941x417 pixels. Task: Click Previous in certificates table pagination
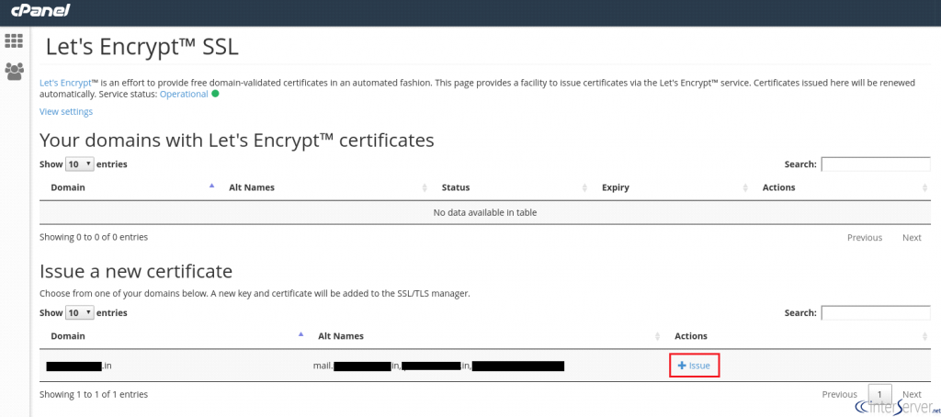tap(864, 238)
